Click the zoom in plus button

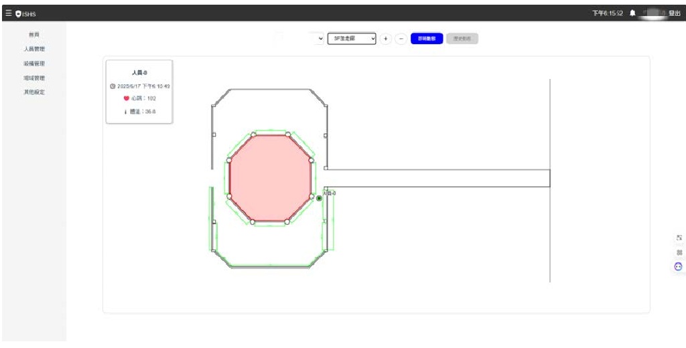pyautogui.click(x=386, y=39)
